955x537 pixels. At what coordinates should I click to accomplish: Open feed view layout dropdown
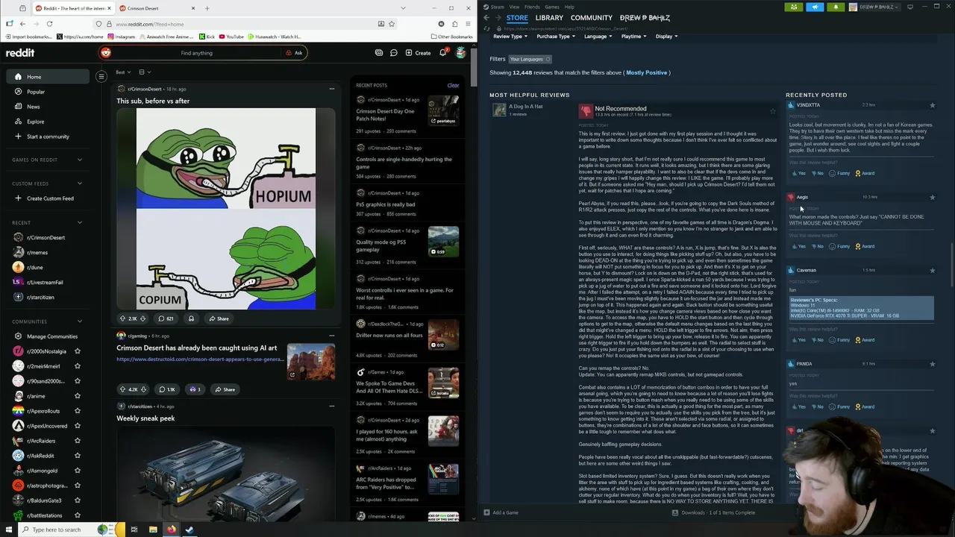pyautogui.click(x=144, y=72)
